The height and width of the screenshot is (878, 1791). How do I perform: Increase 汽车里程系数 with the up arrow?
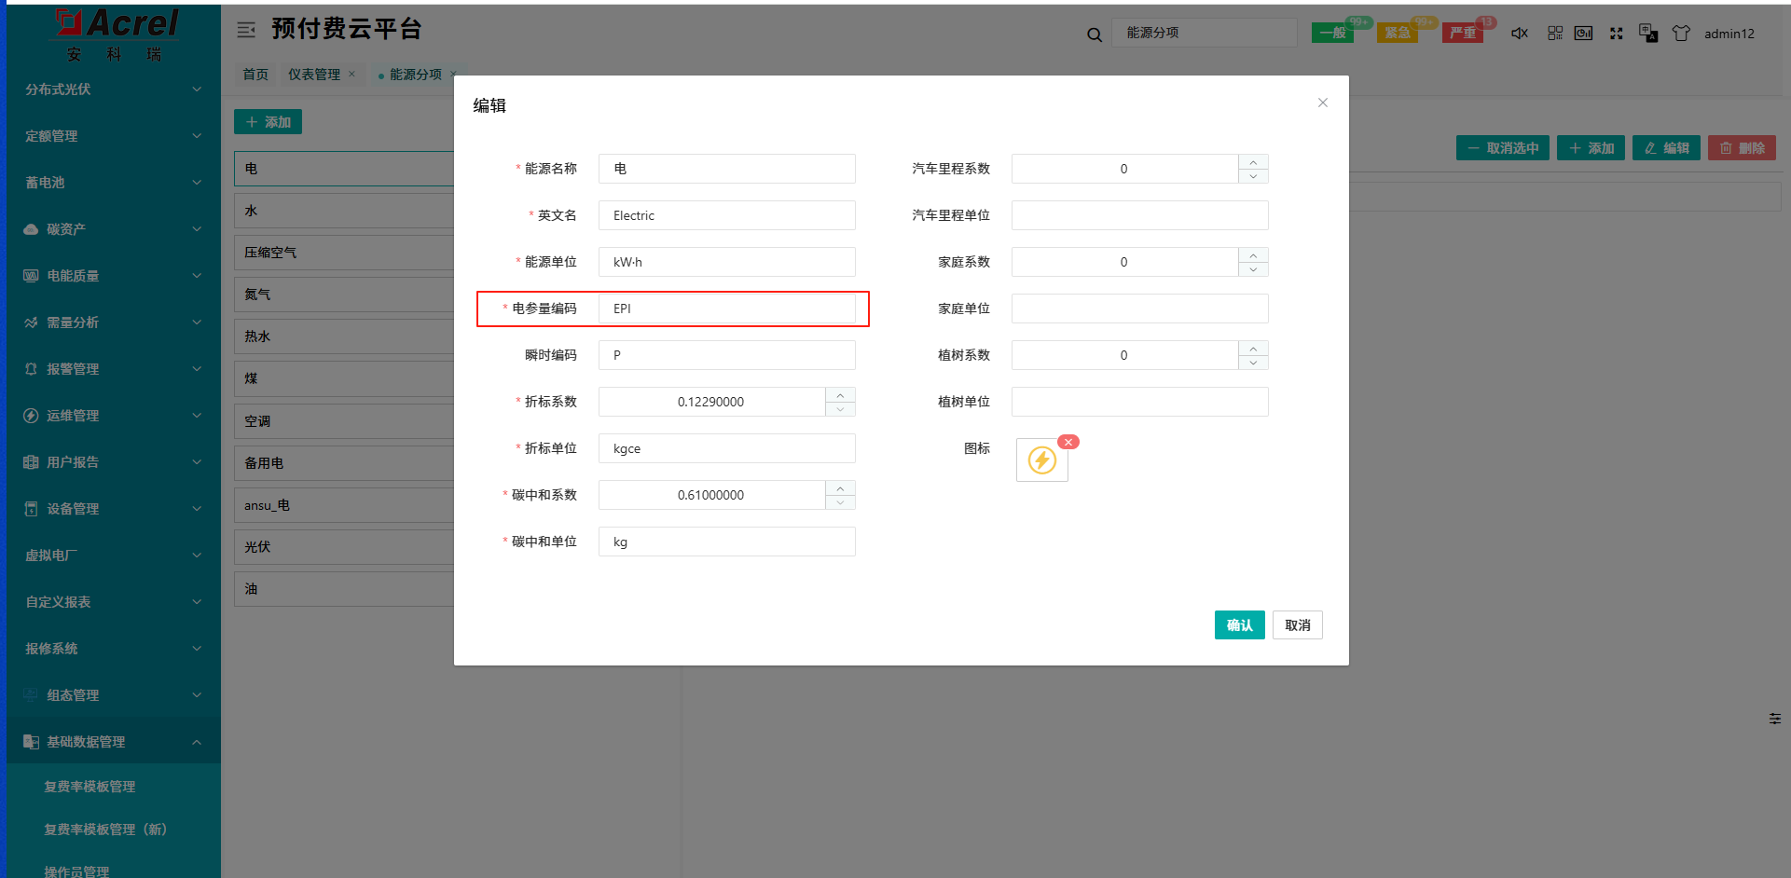(1253, 162)
